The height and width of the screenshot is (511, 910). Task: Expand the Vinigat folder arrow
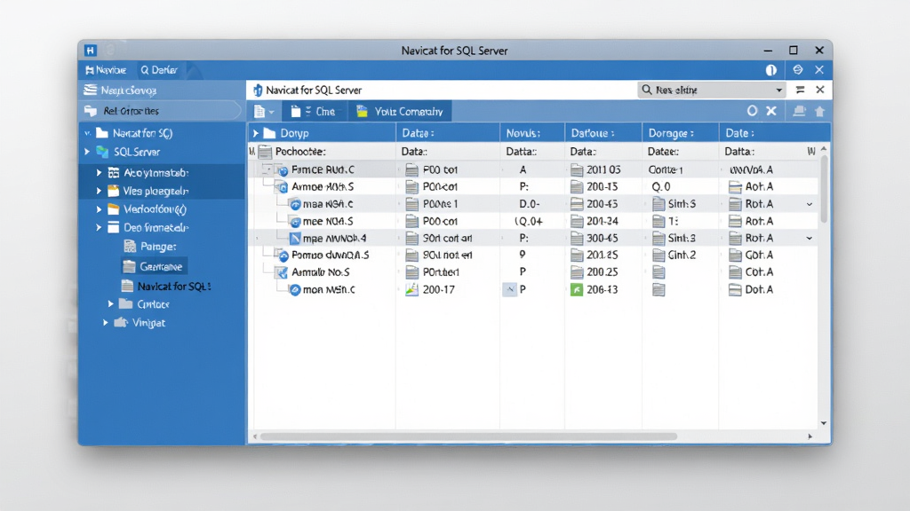(x=105, y=322)
